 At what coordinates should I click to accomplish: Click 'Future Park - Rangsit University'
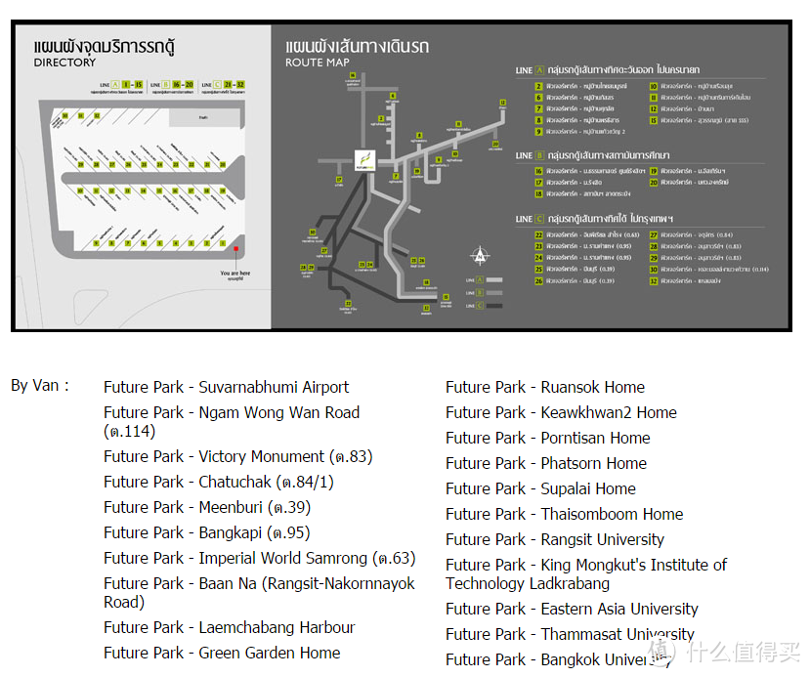tap(555, 539)
